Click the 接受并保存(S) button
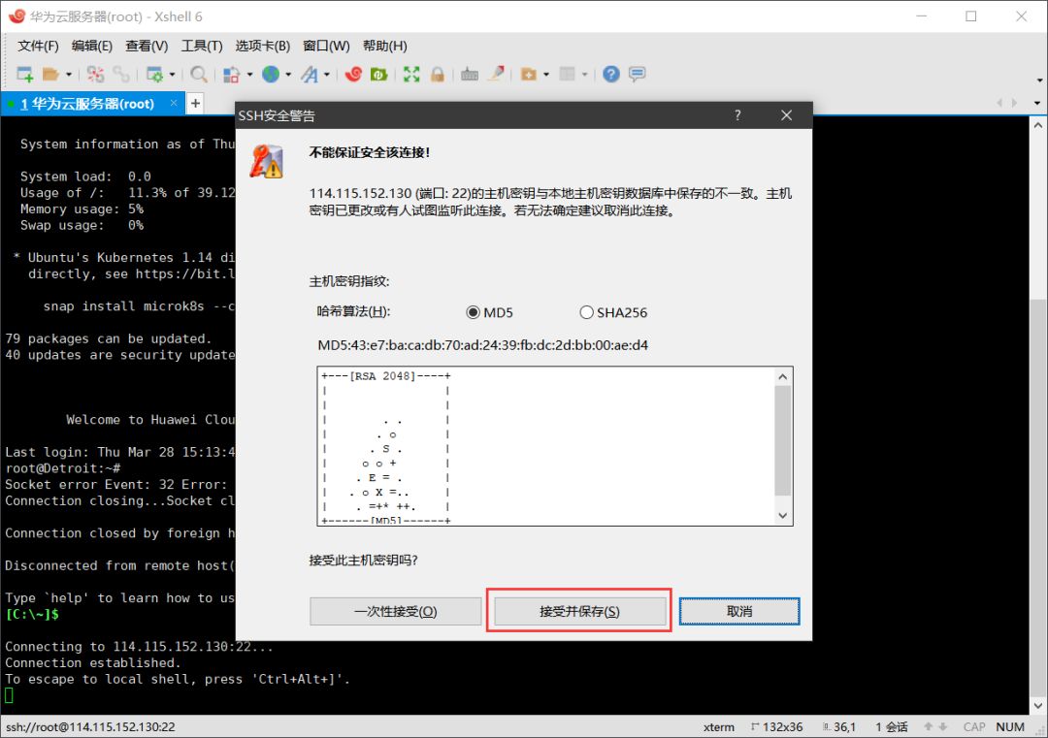1048x738 pixels. (x=579, y=611)
